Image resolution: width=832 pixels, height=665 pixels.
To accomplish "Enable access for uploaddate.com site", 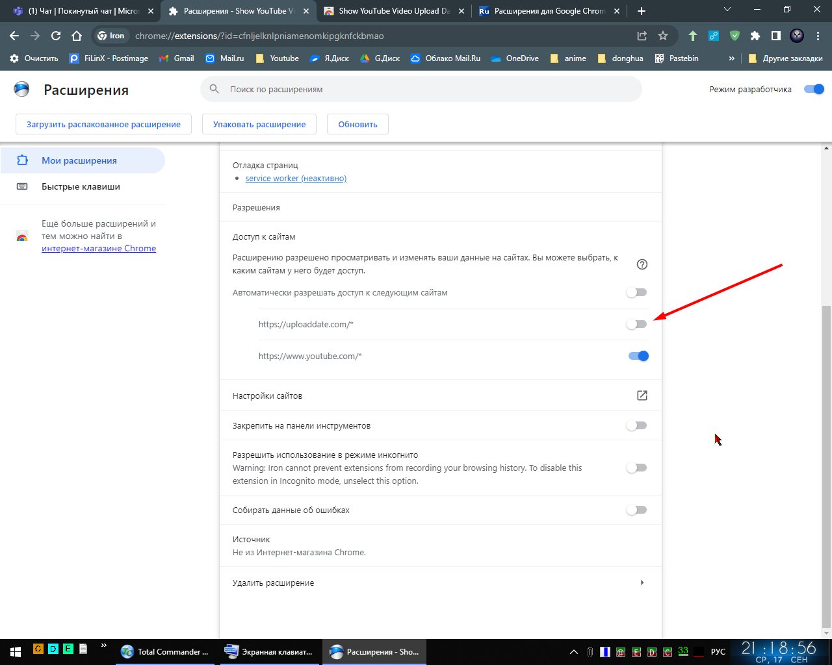I will point(637,324).
